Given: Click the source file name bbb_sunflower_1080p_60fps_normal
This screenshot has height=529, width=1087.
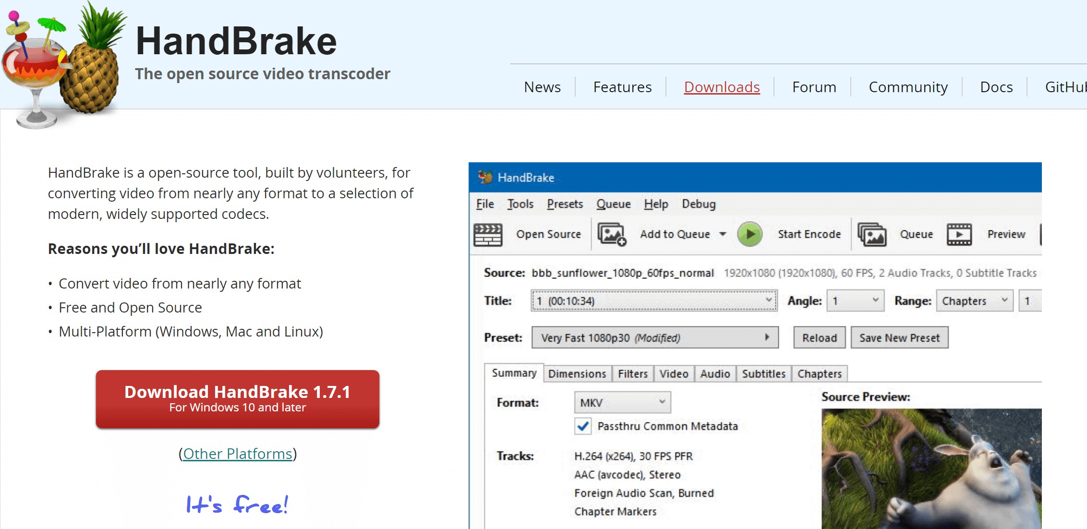Looking at the screenshot, I should click(x=623, y=273).
